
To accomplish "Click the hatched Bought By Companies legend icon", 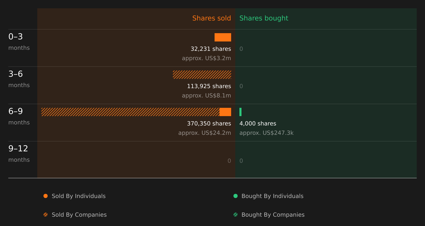I will [236, 215].
